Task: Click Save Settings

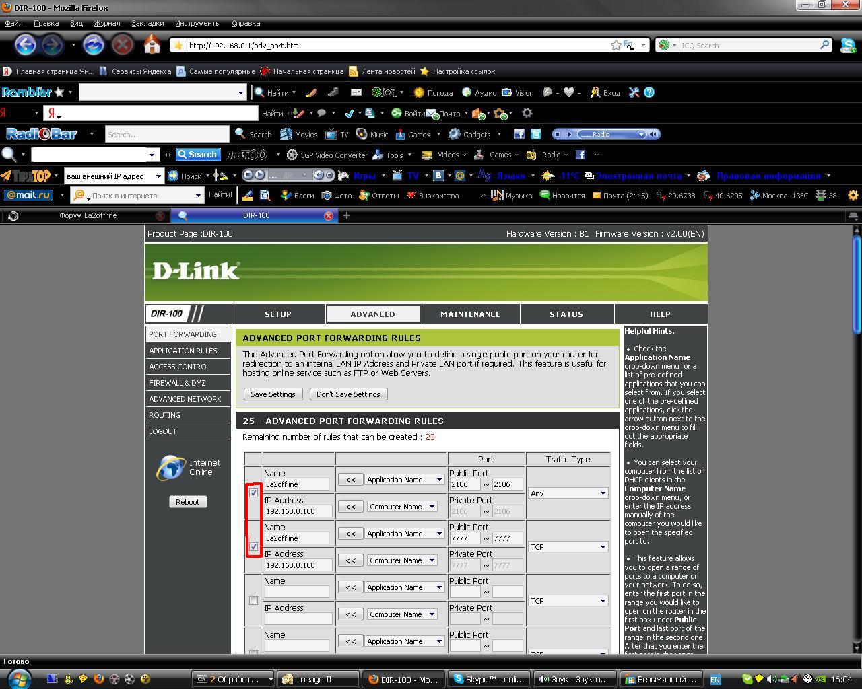Action: point(273,394)
